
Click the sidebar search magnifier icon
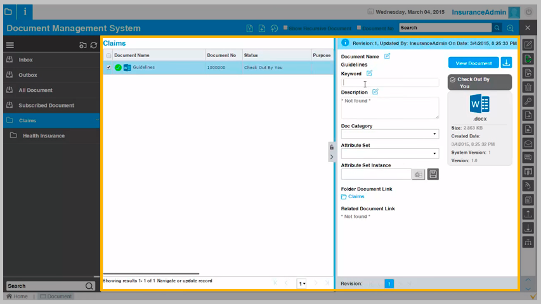tap(89, 286)
